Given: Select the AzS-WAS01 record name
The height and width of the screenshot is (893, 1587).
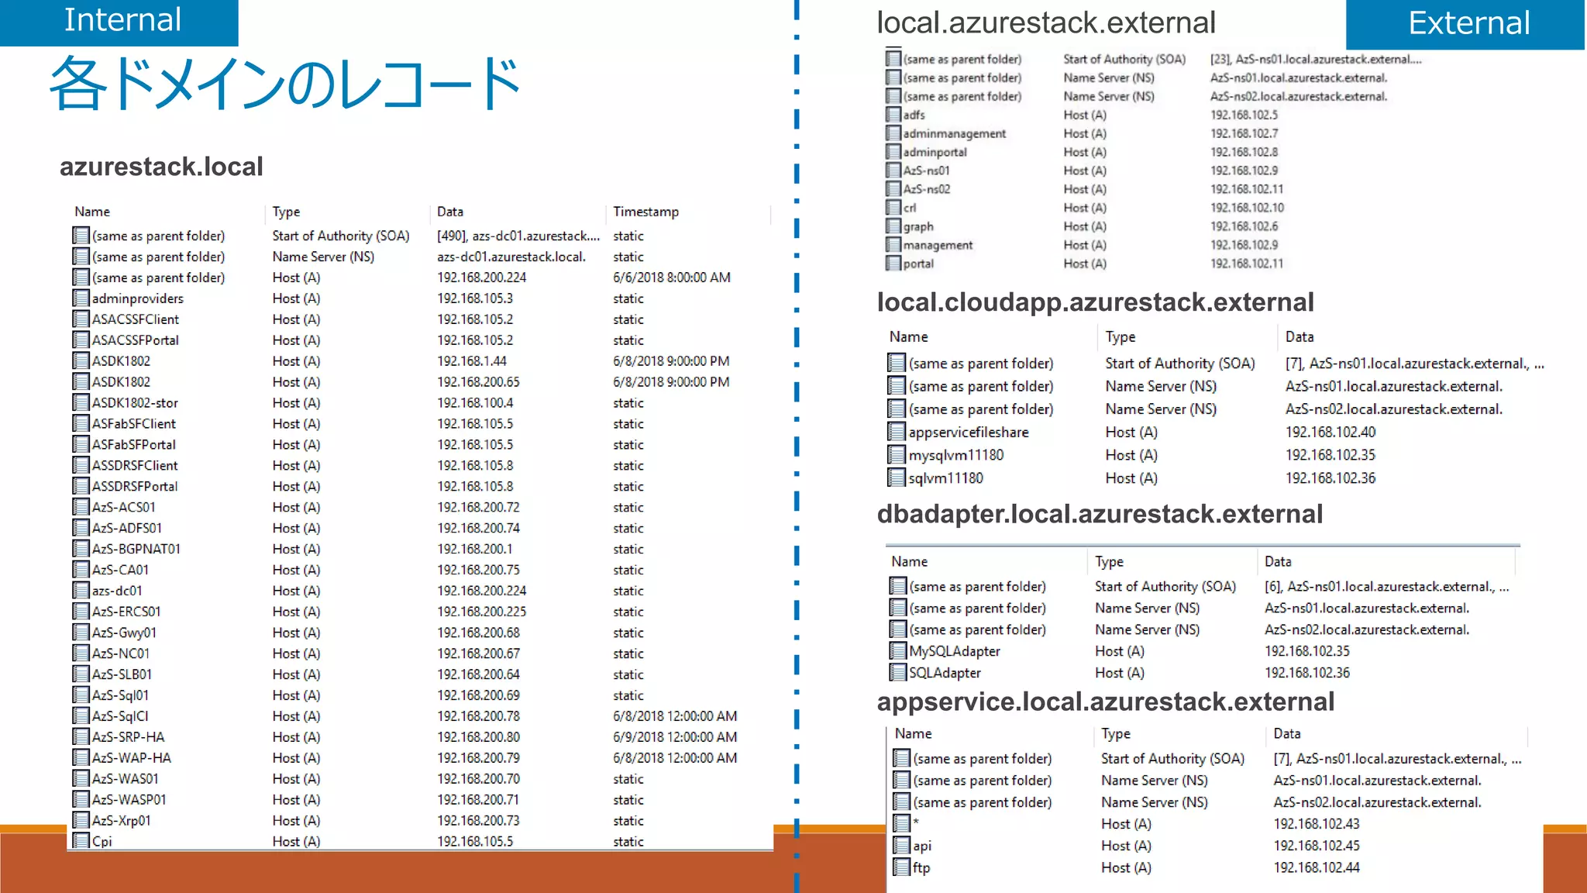Looking at the screenshot, I should click(126, 778).
